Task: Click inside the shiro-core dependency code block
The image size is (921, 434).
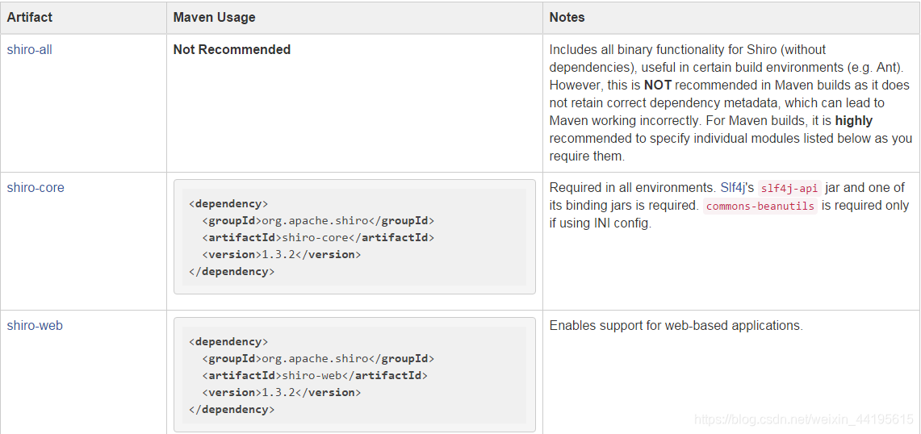Action: (355, 236)
